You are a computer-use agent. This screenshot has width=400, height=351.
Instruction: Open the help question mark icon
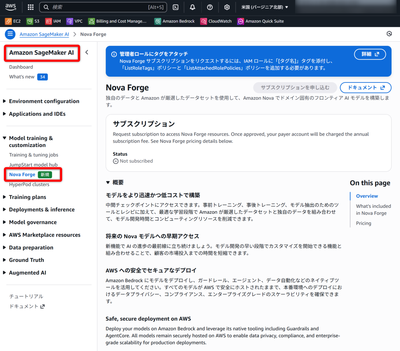coord(210,7)
